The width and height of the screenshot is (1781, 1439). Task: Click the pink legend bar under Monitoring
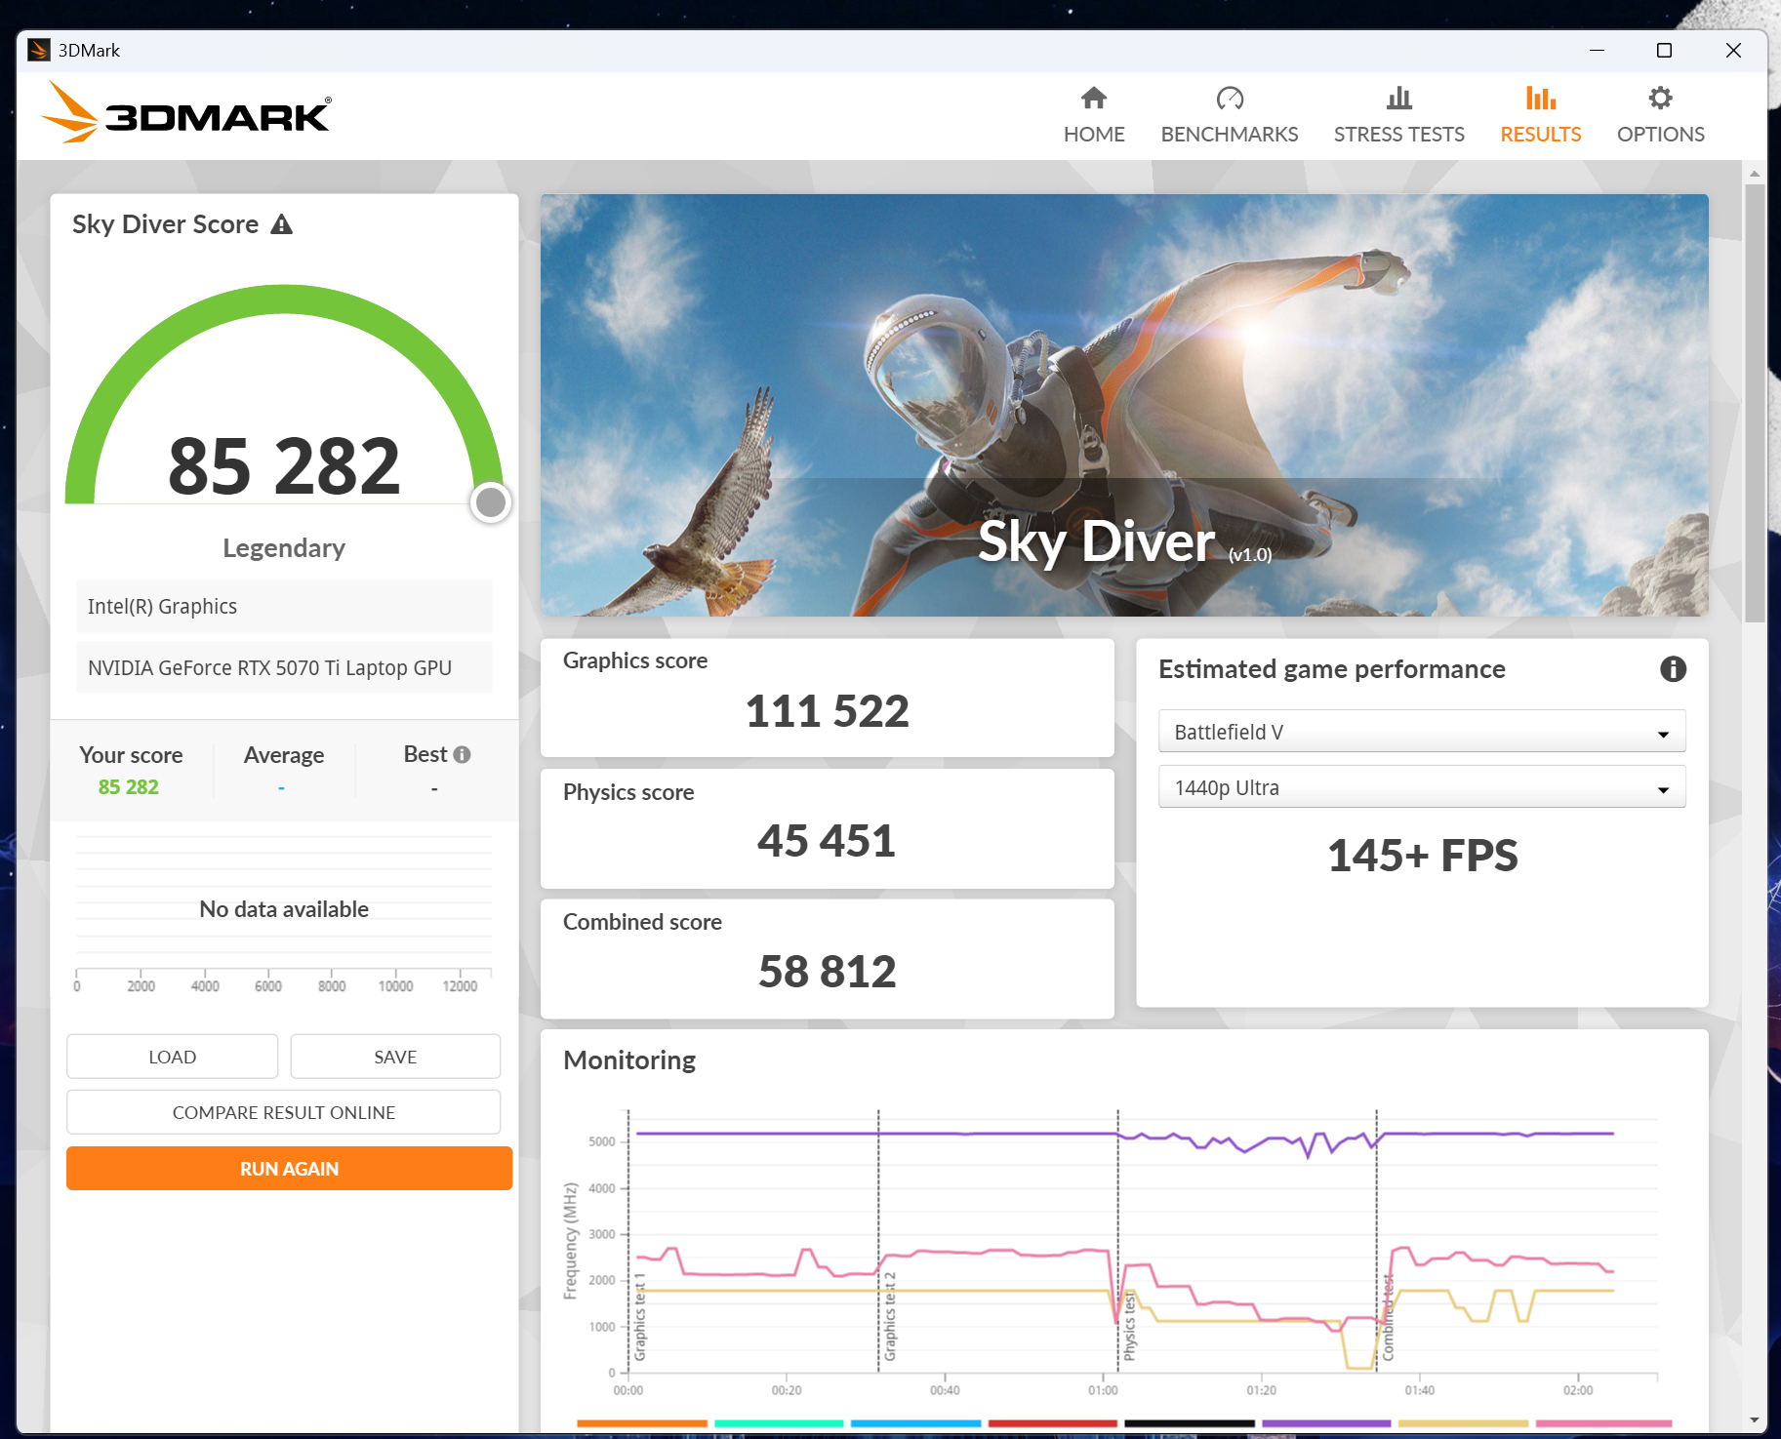click(x=1603, y=1423)
